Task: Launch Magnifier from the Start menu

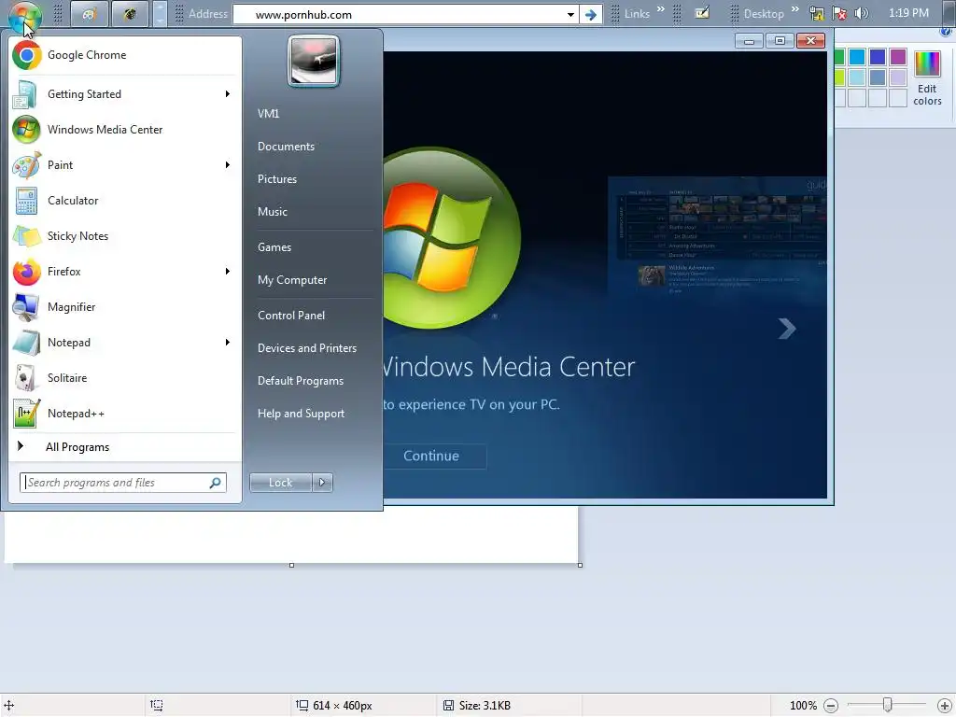Action: 124,306
